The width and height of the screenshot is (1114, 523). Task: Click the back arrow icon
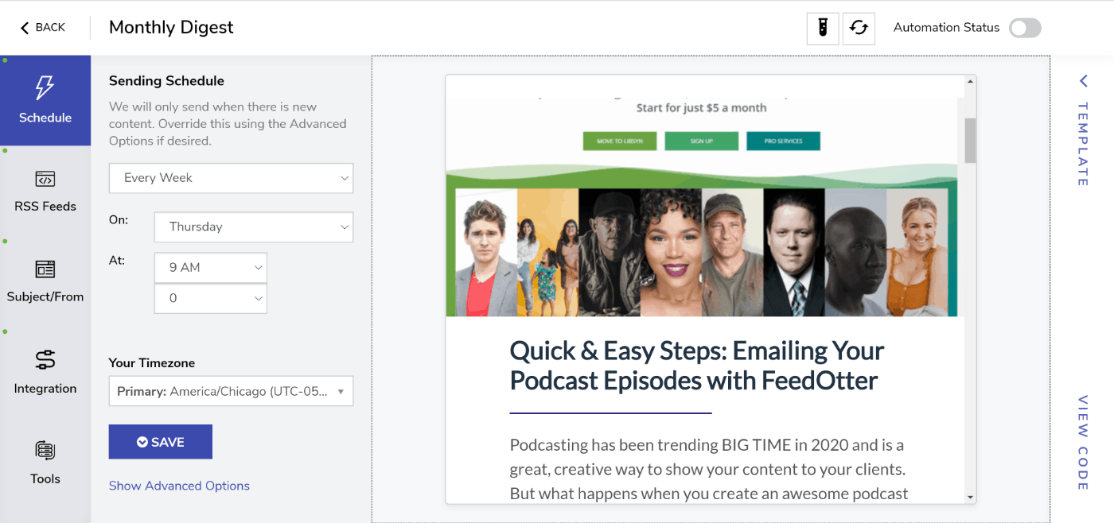pos(25,28)
